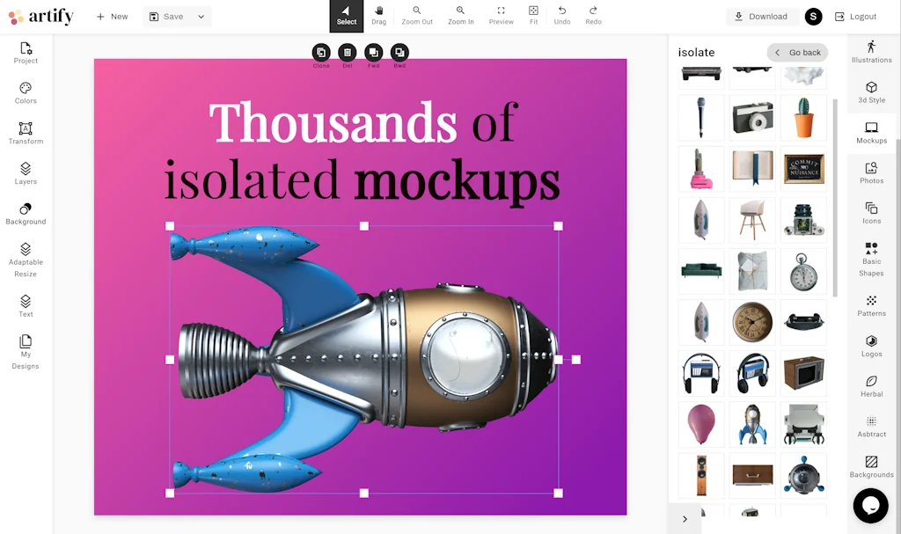Delete the selected object with Del icon
The width and height of the screenshot is (901, 534).
coord(348,54)
